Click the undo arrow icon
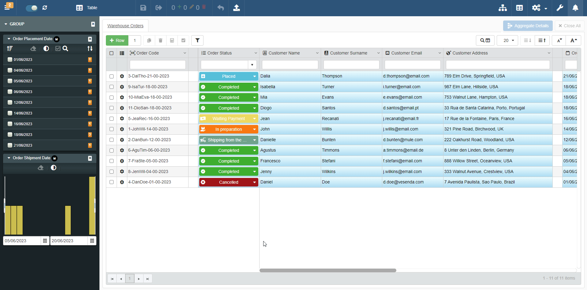 click(x=221, y=8)
